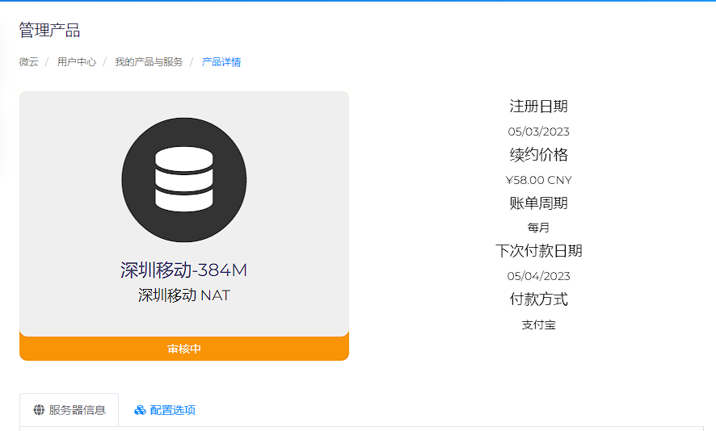Click next payment date 05/04/2023
Image resolution: width=716 pixels, height=431 pixels.
[x=539, y=276]
